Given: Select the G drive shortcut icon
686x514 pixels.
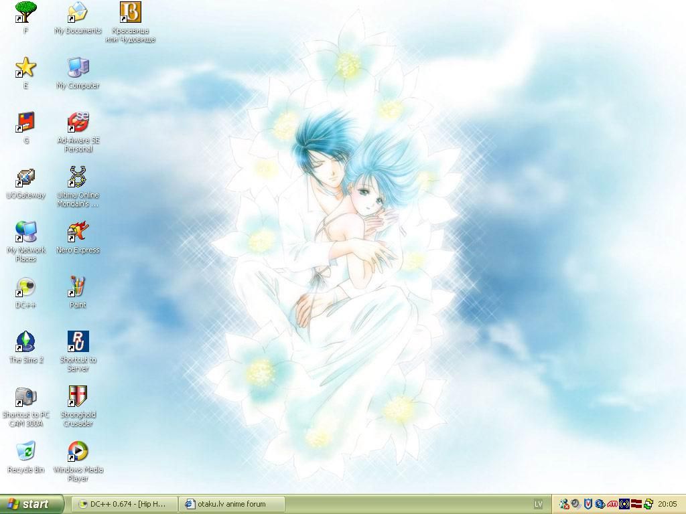Looking at the screenshot, I should click(26, 122).
